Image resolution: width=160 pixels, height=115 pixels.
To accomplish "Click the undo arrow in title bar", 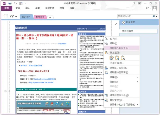I will click(15, 3).
